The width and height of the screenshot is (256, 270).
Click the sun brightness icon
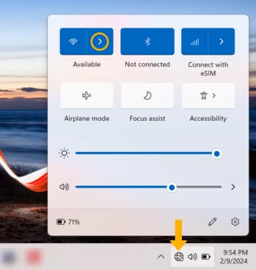coord(64,153)
